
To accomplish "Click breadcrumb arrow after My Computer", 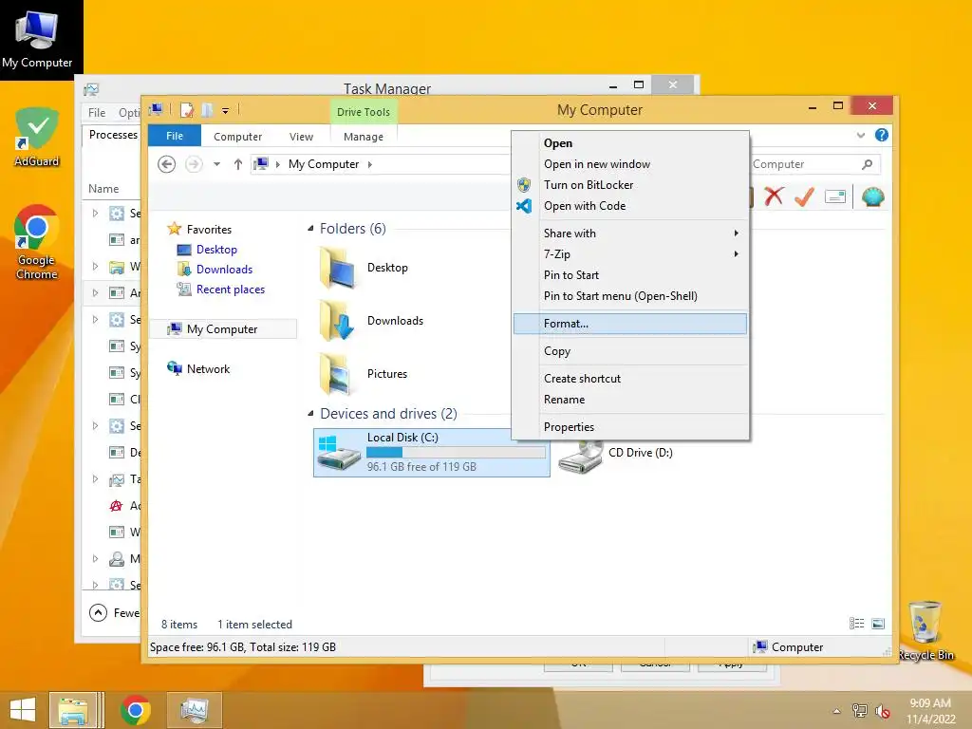I will tap(370, 164).
